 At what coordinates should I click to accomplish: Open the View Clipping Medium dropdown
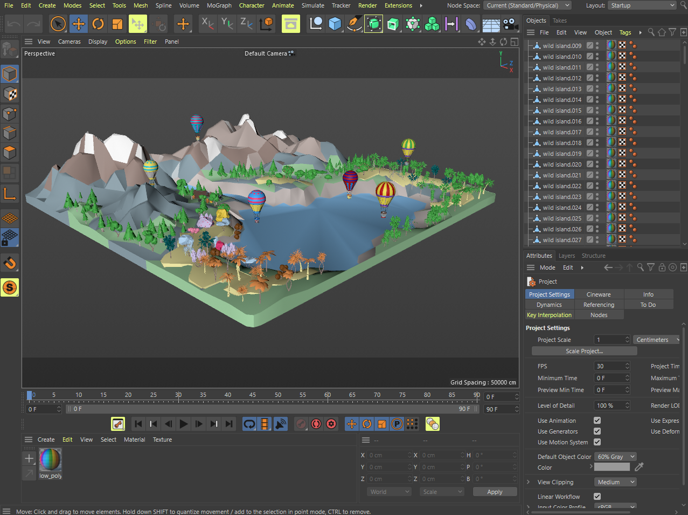615,482
